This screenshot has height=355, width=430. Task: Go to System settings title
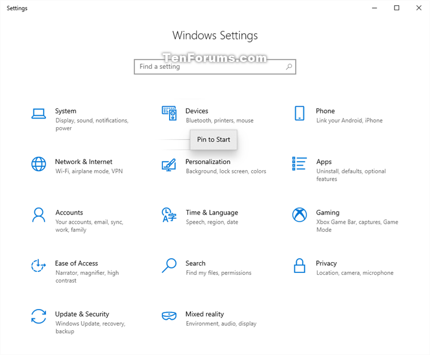66,111
